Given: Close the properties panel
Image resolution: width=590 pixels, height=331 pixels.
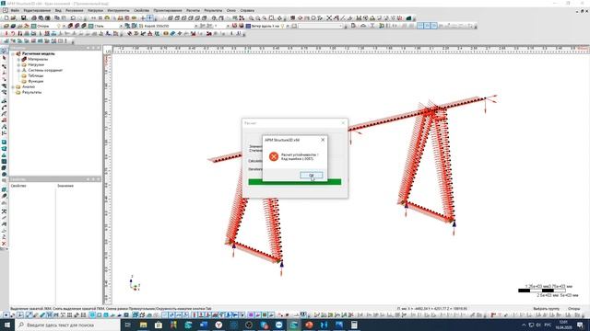Looking at the screenshot, I should [x=99, y=179].
